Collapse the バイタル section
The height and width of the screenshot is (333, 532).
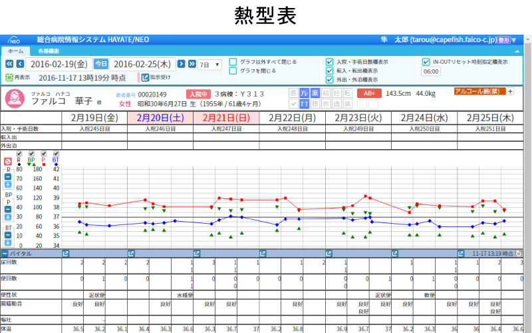[x=5, y=254]
